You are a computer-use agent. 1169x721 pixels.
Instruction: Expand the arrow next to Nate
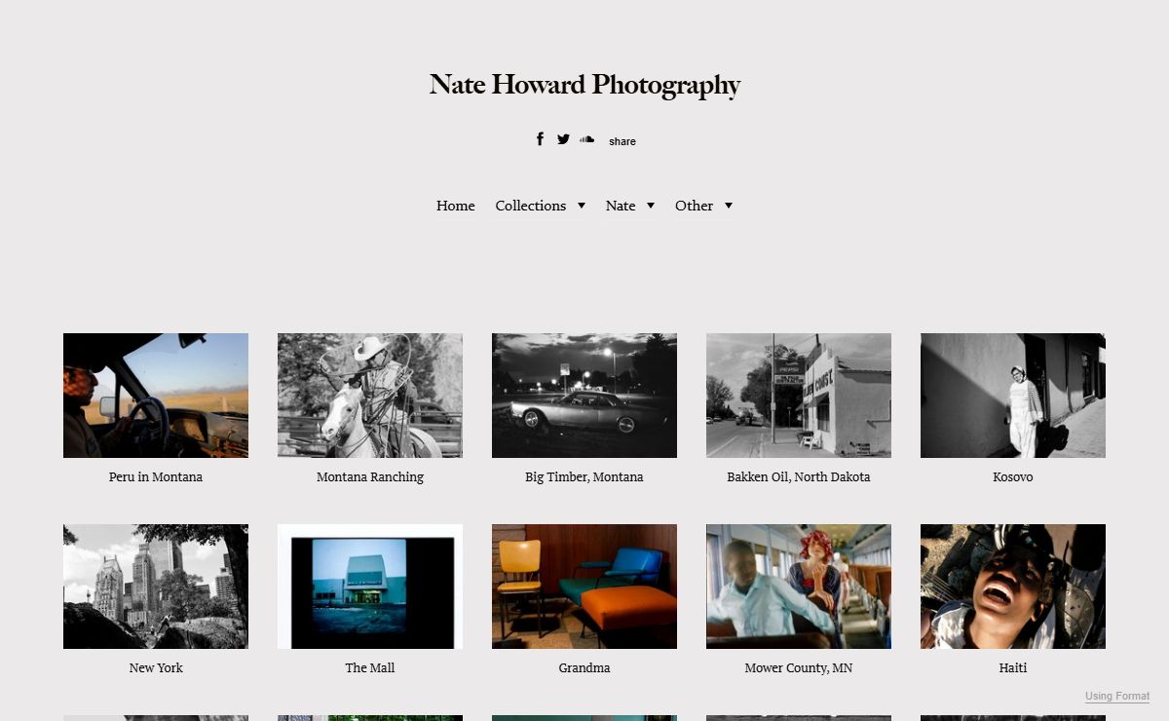click(x=651, y=206)
